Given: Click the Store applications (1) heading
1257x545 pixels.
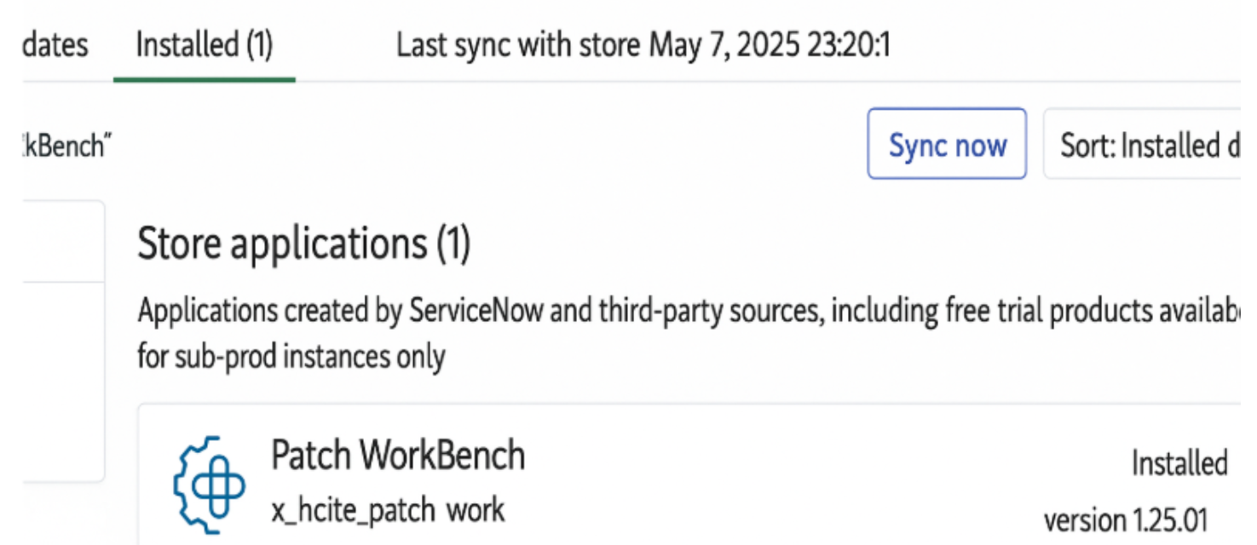Looking at the screenshot, I should click(303, 244).
